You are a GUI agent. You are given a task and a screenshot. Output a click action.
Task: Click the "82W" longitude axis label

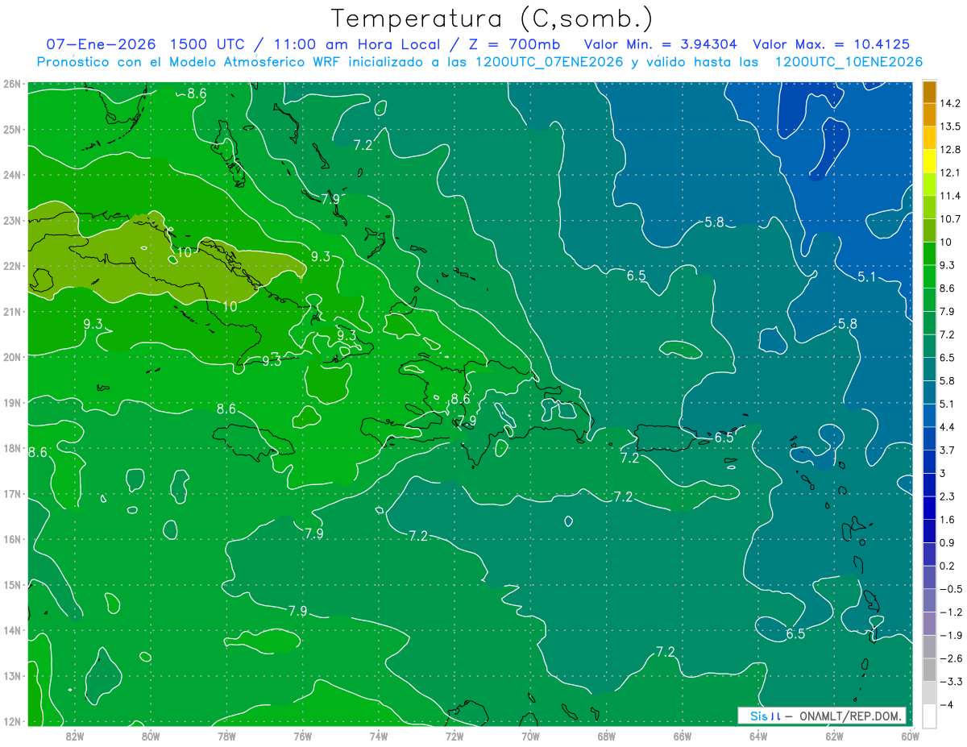(x=75, y=736)
